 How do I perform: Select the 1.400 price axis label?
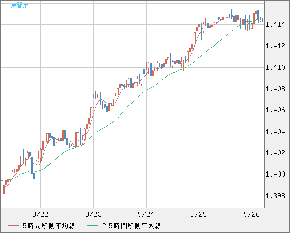tap(275, 174)
